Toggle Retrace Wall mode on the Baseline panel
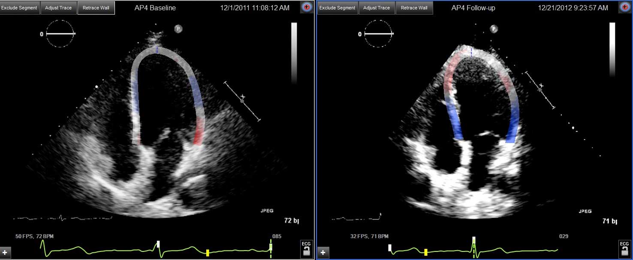Screen dimensions: 633x260 [x=96, y=7]
